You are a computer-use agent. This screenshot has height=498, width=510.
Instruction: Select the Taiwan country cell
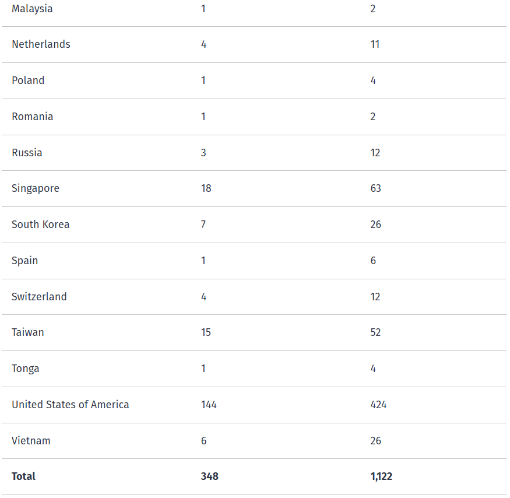point(28,332)
